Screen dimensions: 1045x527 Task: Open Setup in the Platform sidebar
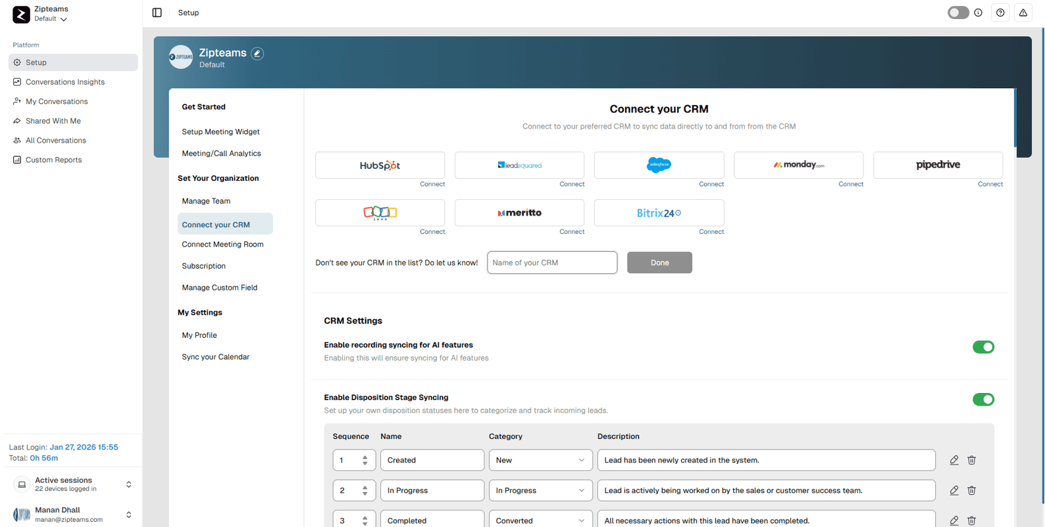click(73, 62)
